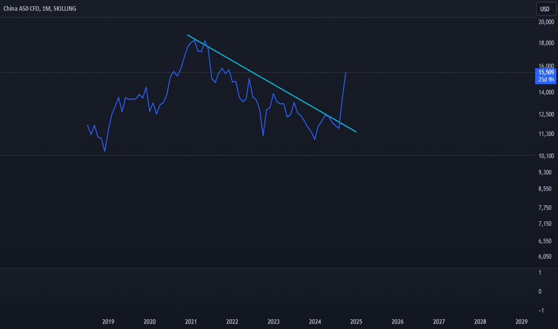Click the 2025 label on time axis

tap(356, 322)
